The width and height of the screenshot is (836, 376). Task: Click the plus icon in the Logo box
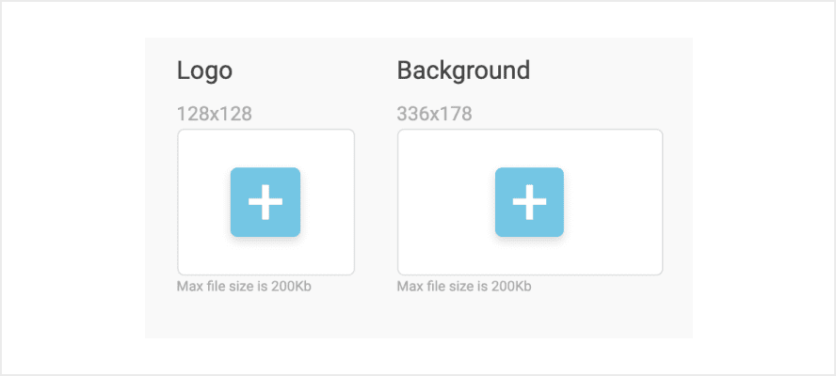pos(265,202)
